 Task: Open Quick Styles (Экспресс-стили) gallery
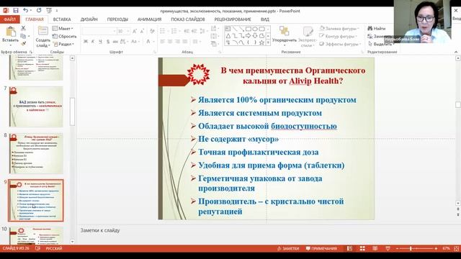tap(308, 37)
